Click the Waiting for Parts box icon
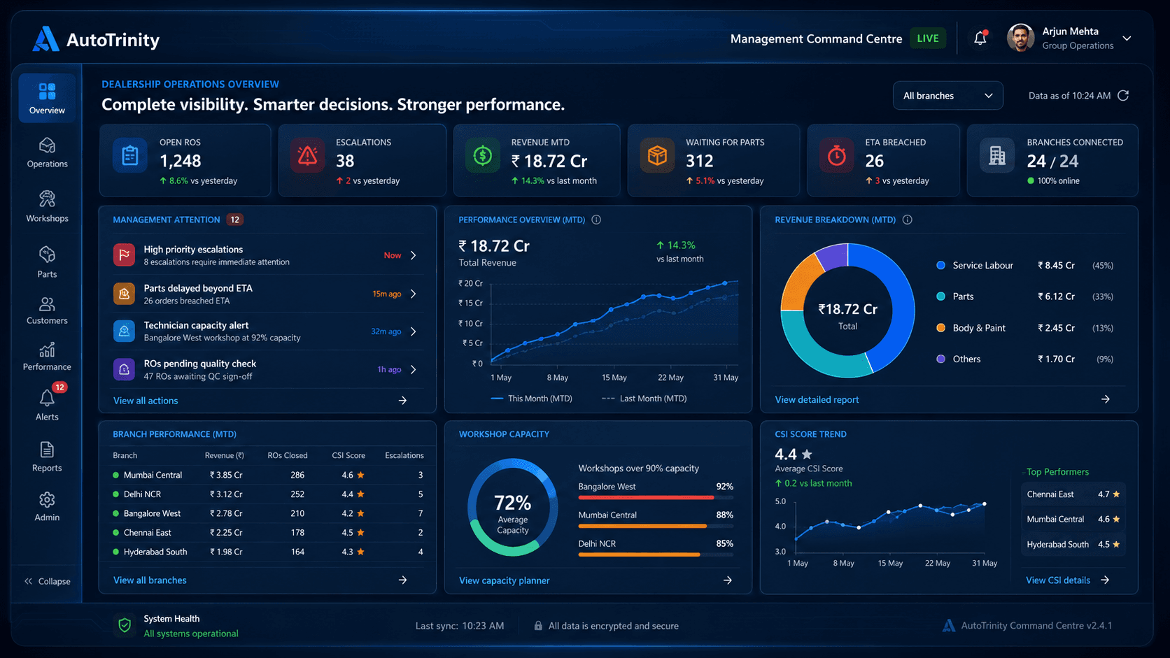This screenshot has height=658, width=1170. pyautogui.click(x=656, y=155)
